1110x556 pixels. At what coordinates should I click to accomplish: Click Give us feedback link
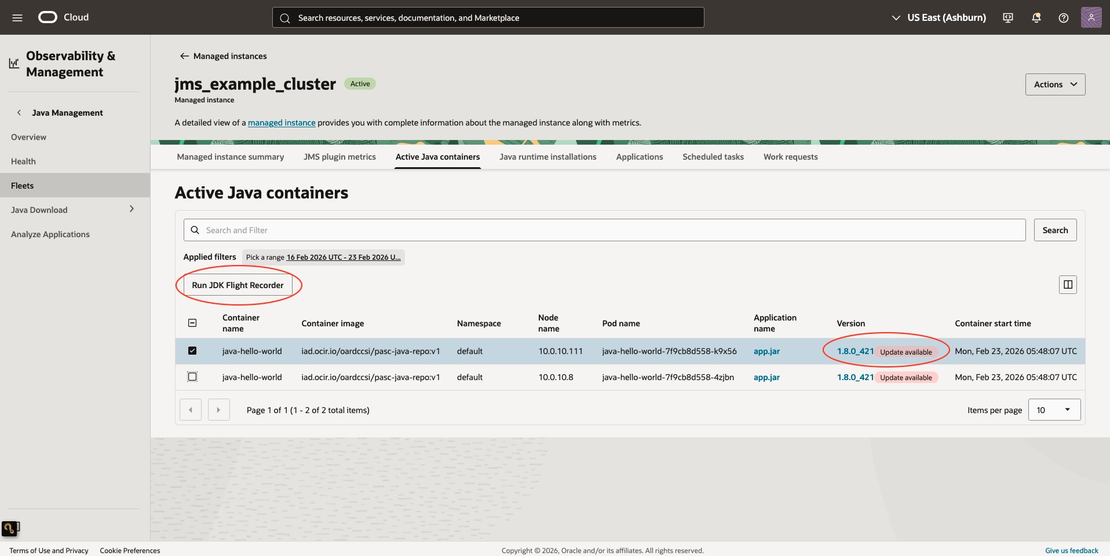point(1071,550)
